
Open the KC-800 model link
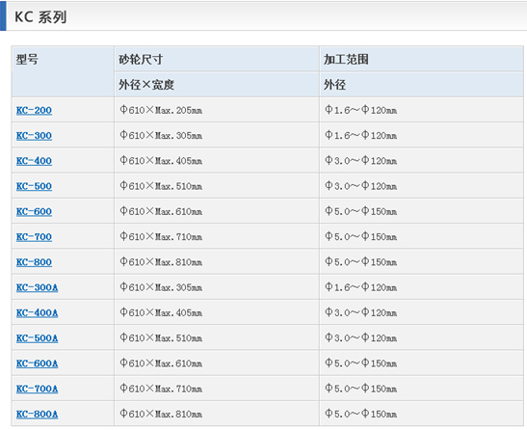click(34, 262)
